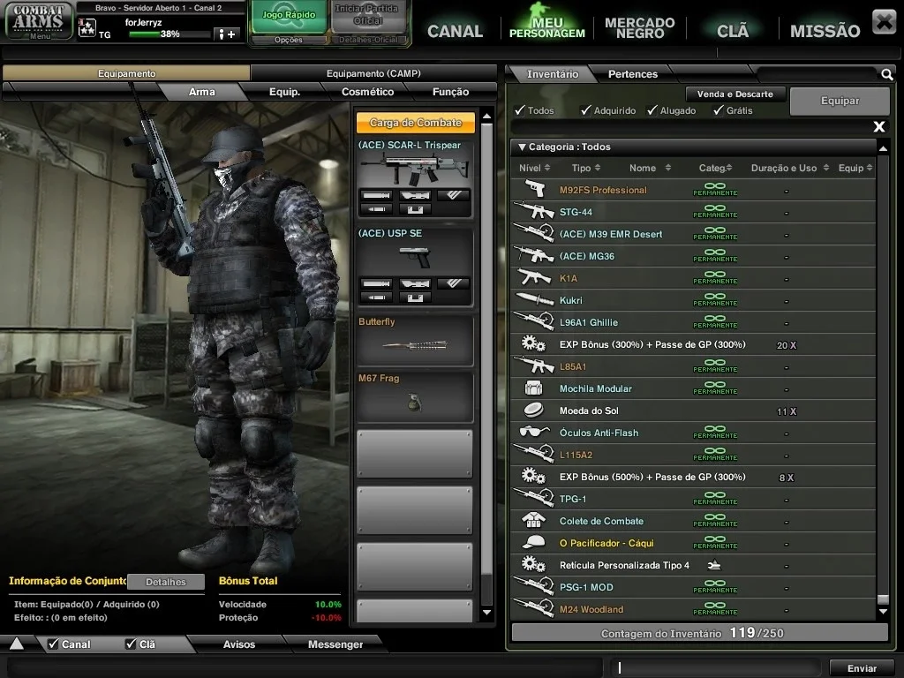Click the Enviar chat button
The width and height of the screenshot is (904, 678).
(862, 667)
